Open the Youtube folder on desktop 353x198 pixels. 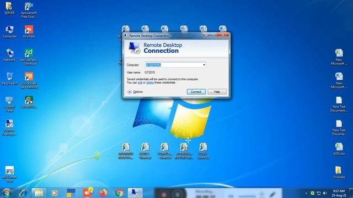pos(339,172)
